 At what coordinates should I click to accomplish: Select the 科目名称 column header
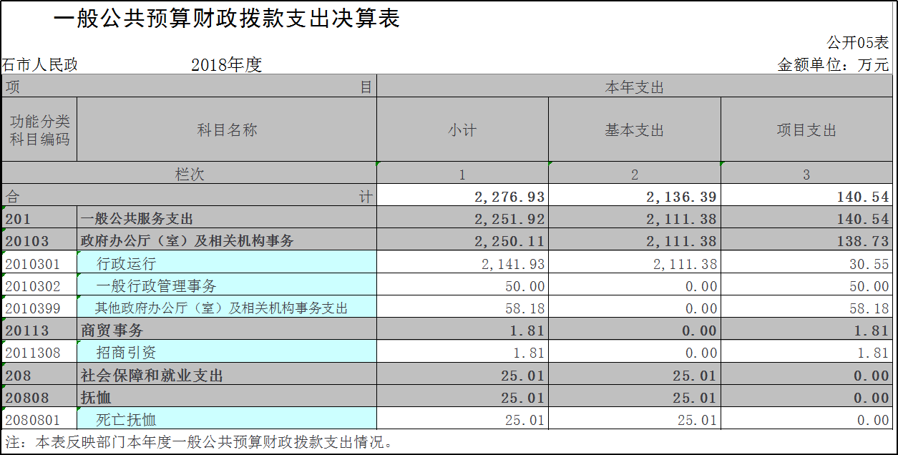227,130
